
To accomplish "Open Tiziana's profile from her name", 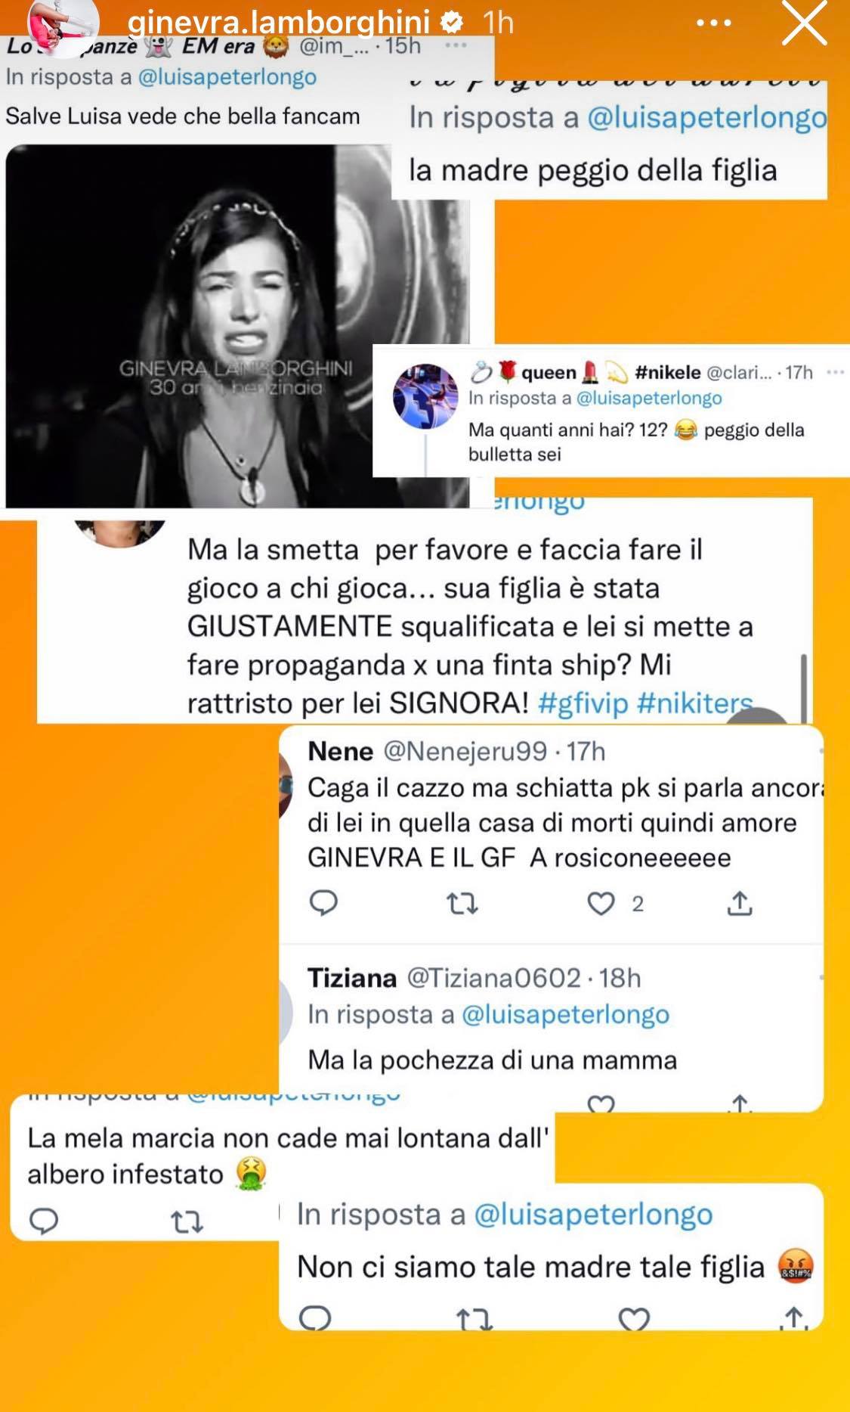I will 351,978.
